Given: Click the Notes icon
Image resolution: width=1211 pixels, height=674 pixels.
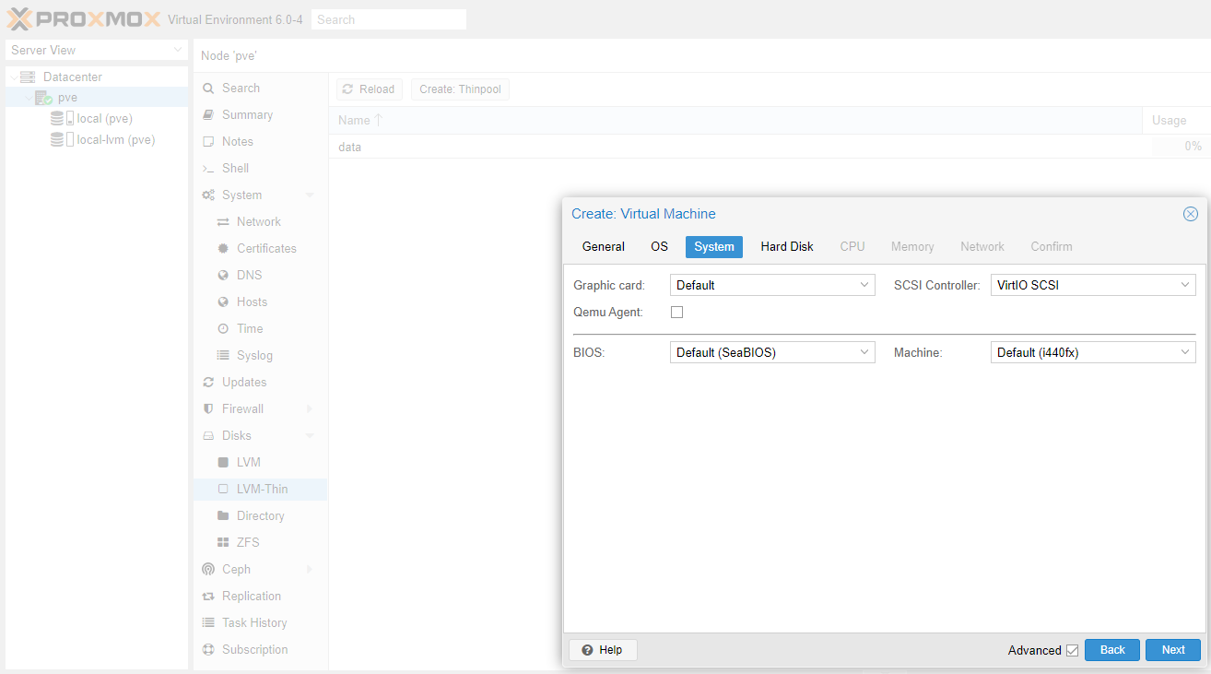Looking at the screenshot, I should click(x=208, y=142).
